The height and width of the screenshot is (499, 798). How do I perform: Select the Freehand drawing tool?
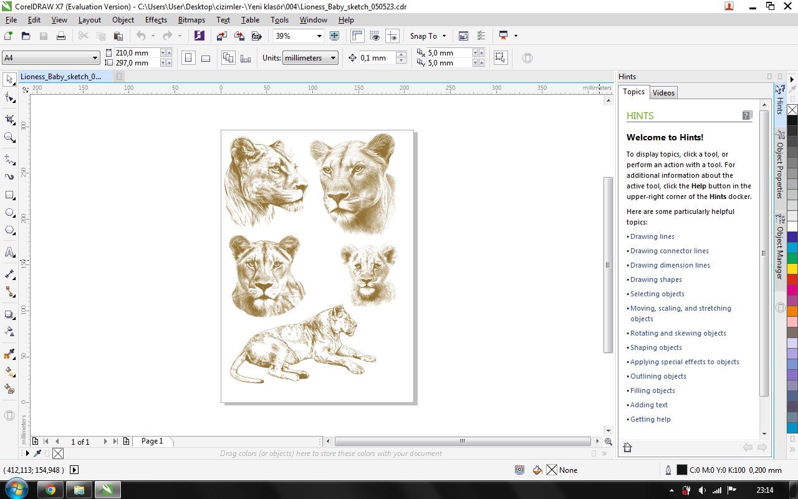pos(9,158)
